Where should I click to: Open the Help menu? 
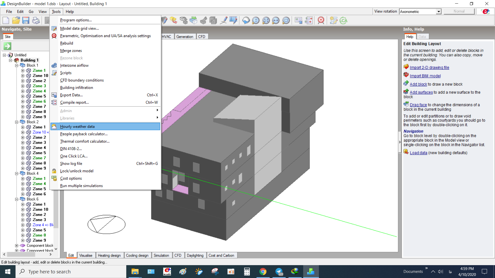70,12
